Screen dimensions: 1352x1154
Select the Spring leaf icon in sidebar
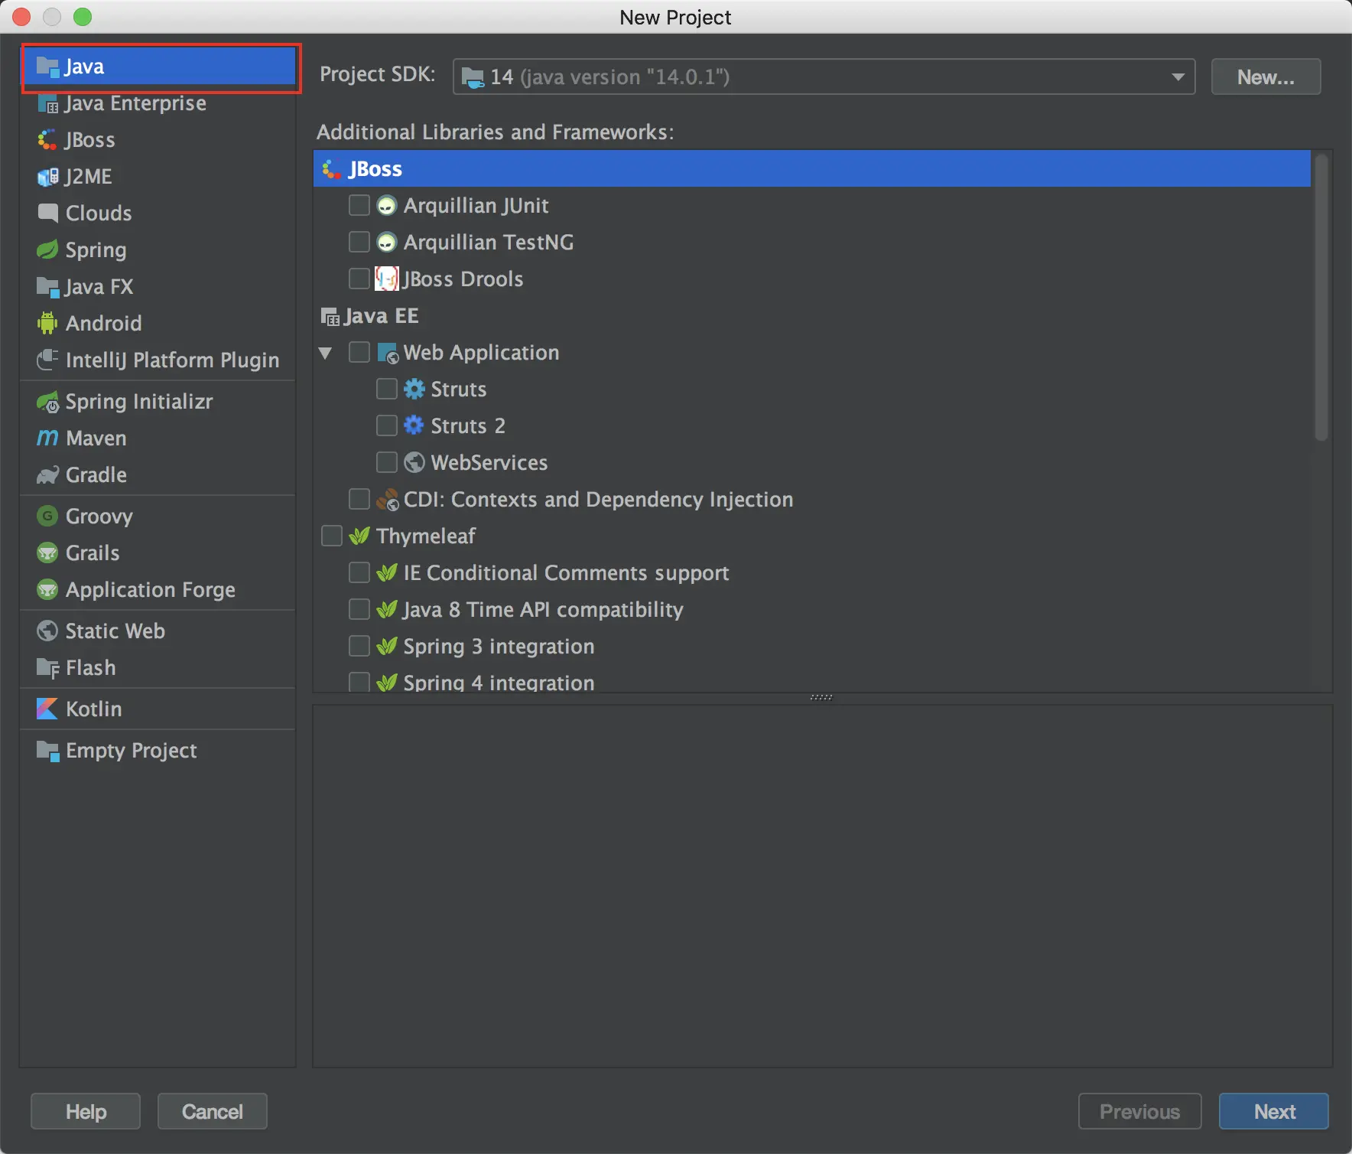coord(47,249)
